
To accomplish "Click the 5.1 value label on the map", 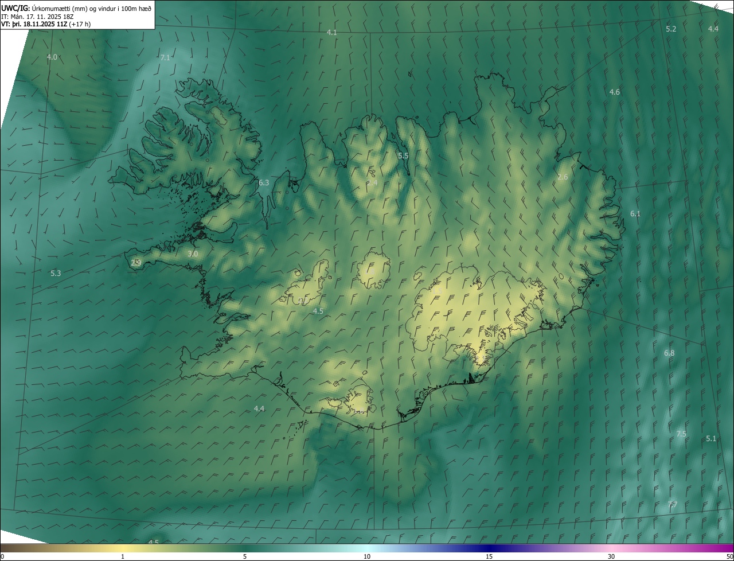I will tap(711, 438).
